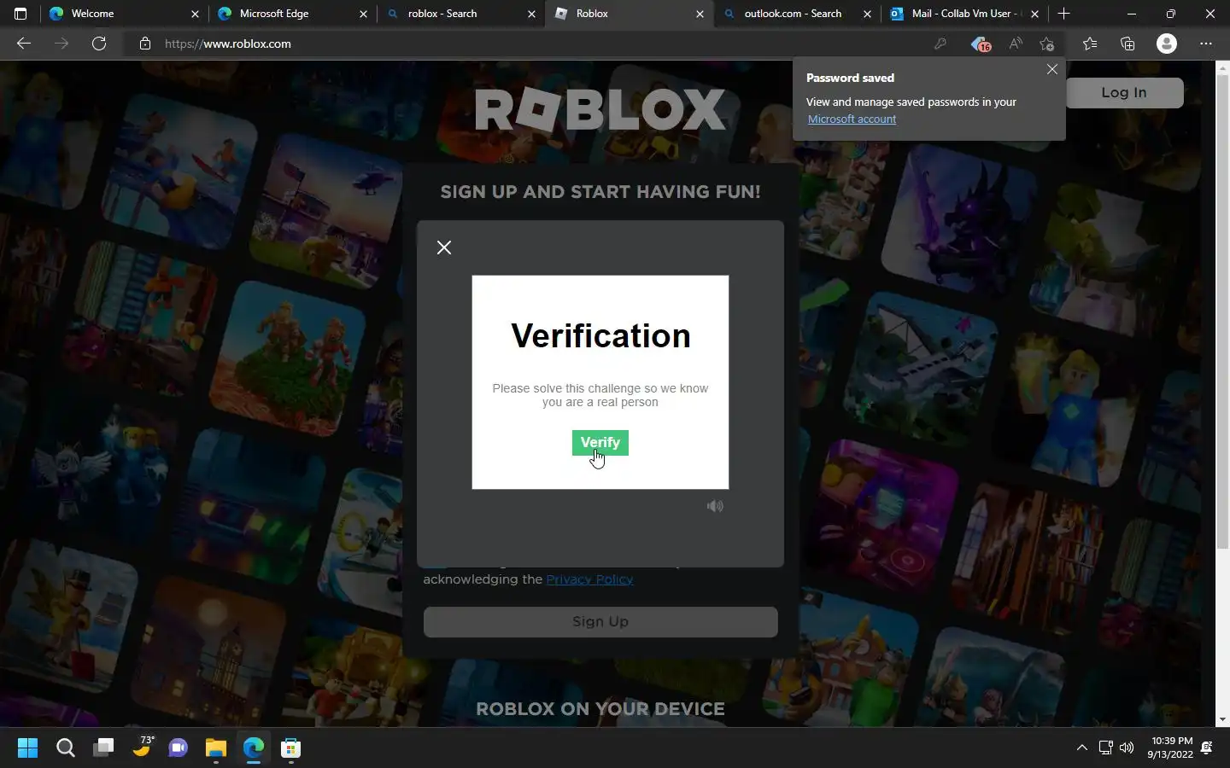
Task: Open the network status icon
Action: [x=1105, y=748]
